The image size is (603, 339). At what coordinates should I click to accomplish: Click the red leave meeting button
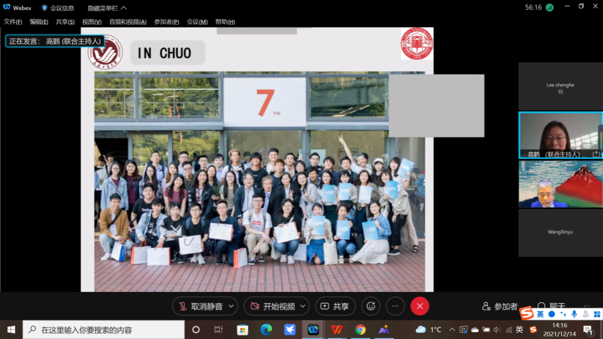pyautogui.click(x=420, y=306)
